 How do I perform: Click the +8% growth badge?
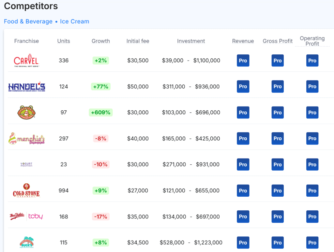click(x=101, y=243)
